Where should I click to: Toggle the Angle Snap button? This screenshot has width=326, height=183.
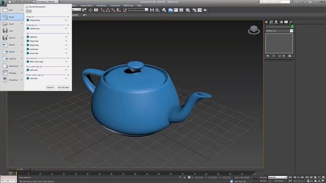point(108,10)
